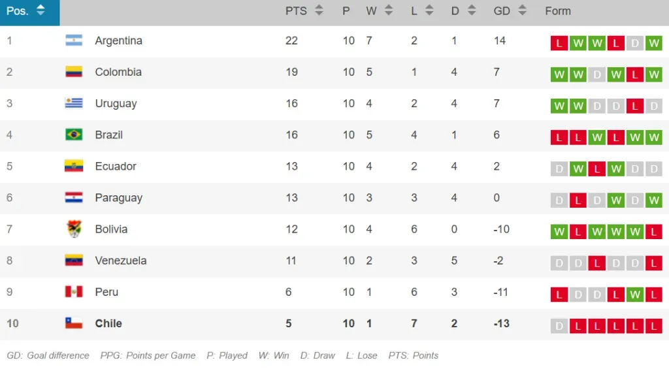Click the Argentina flag icon
669x371 pixels.
point(74,40)
